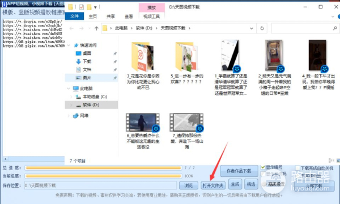Screen dimensions: 340x204
Task: Collapse the 此电脑 tree node
Action: 69,89
